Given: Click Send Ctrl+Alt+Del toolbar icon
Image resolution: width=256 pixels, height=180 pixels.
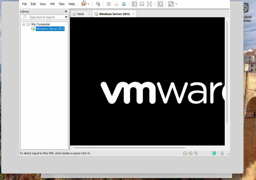Looking at the screenshot, I should (x=98, y=4).
